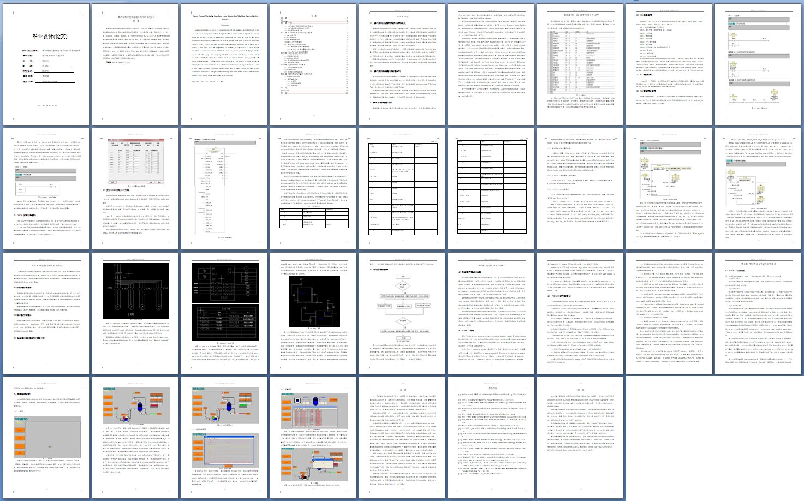Open the page with a single gray SIEMENS screenshot
Viewport: 804px width, 501px height.
[x=46, y=438]
